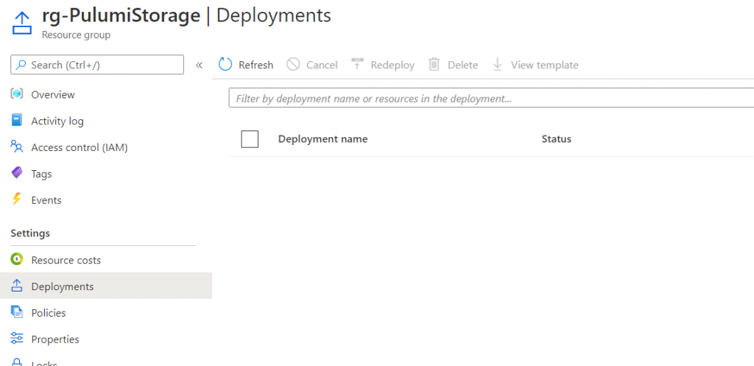
Task: Click View template button label
Action: pos(544,65)
